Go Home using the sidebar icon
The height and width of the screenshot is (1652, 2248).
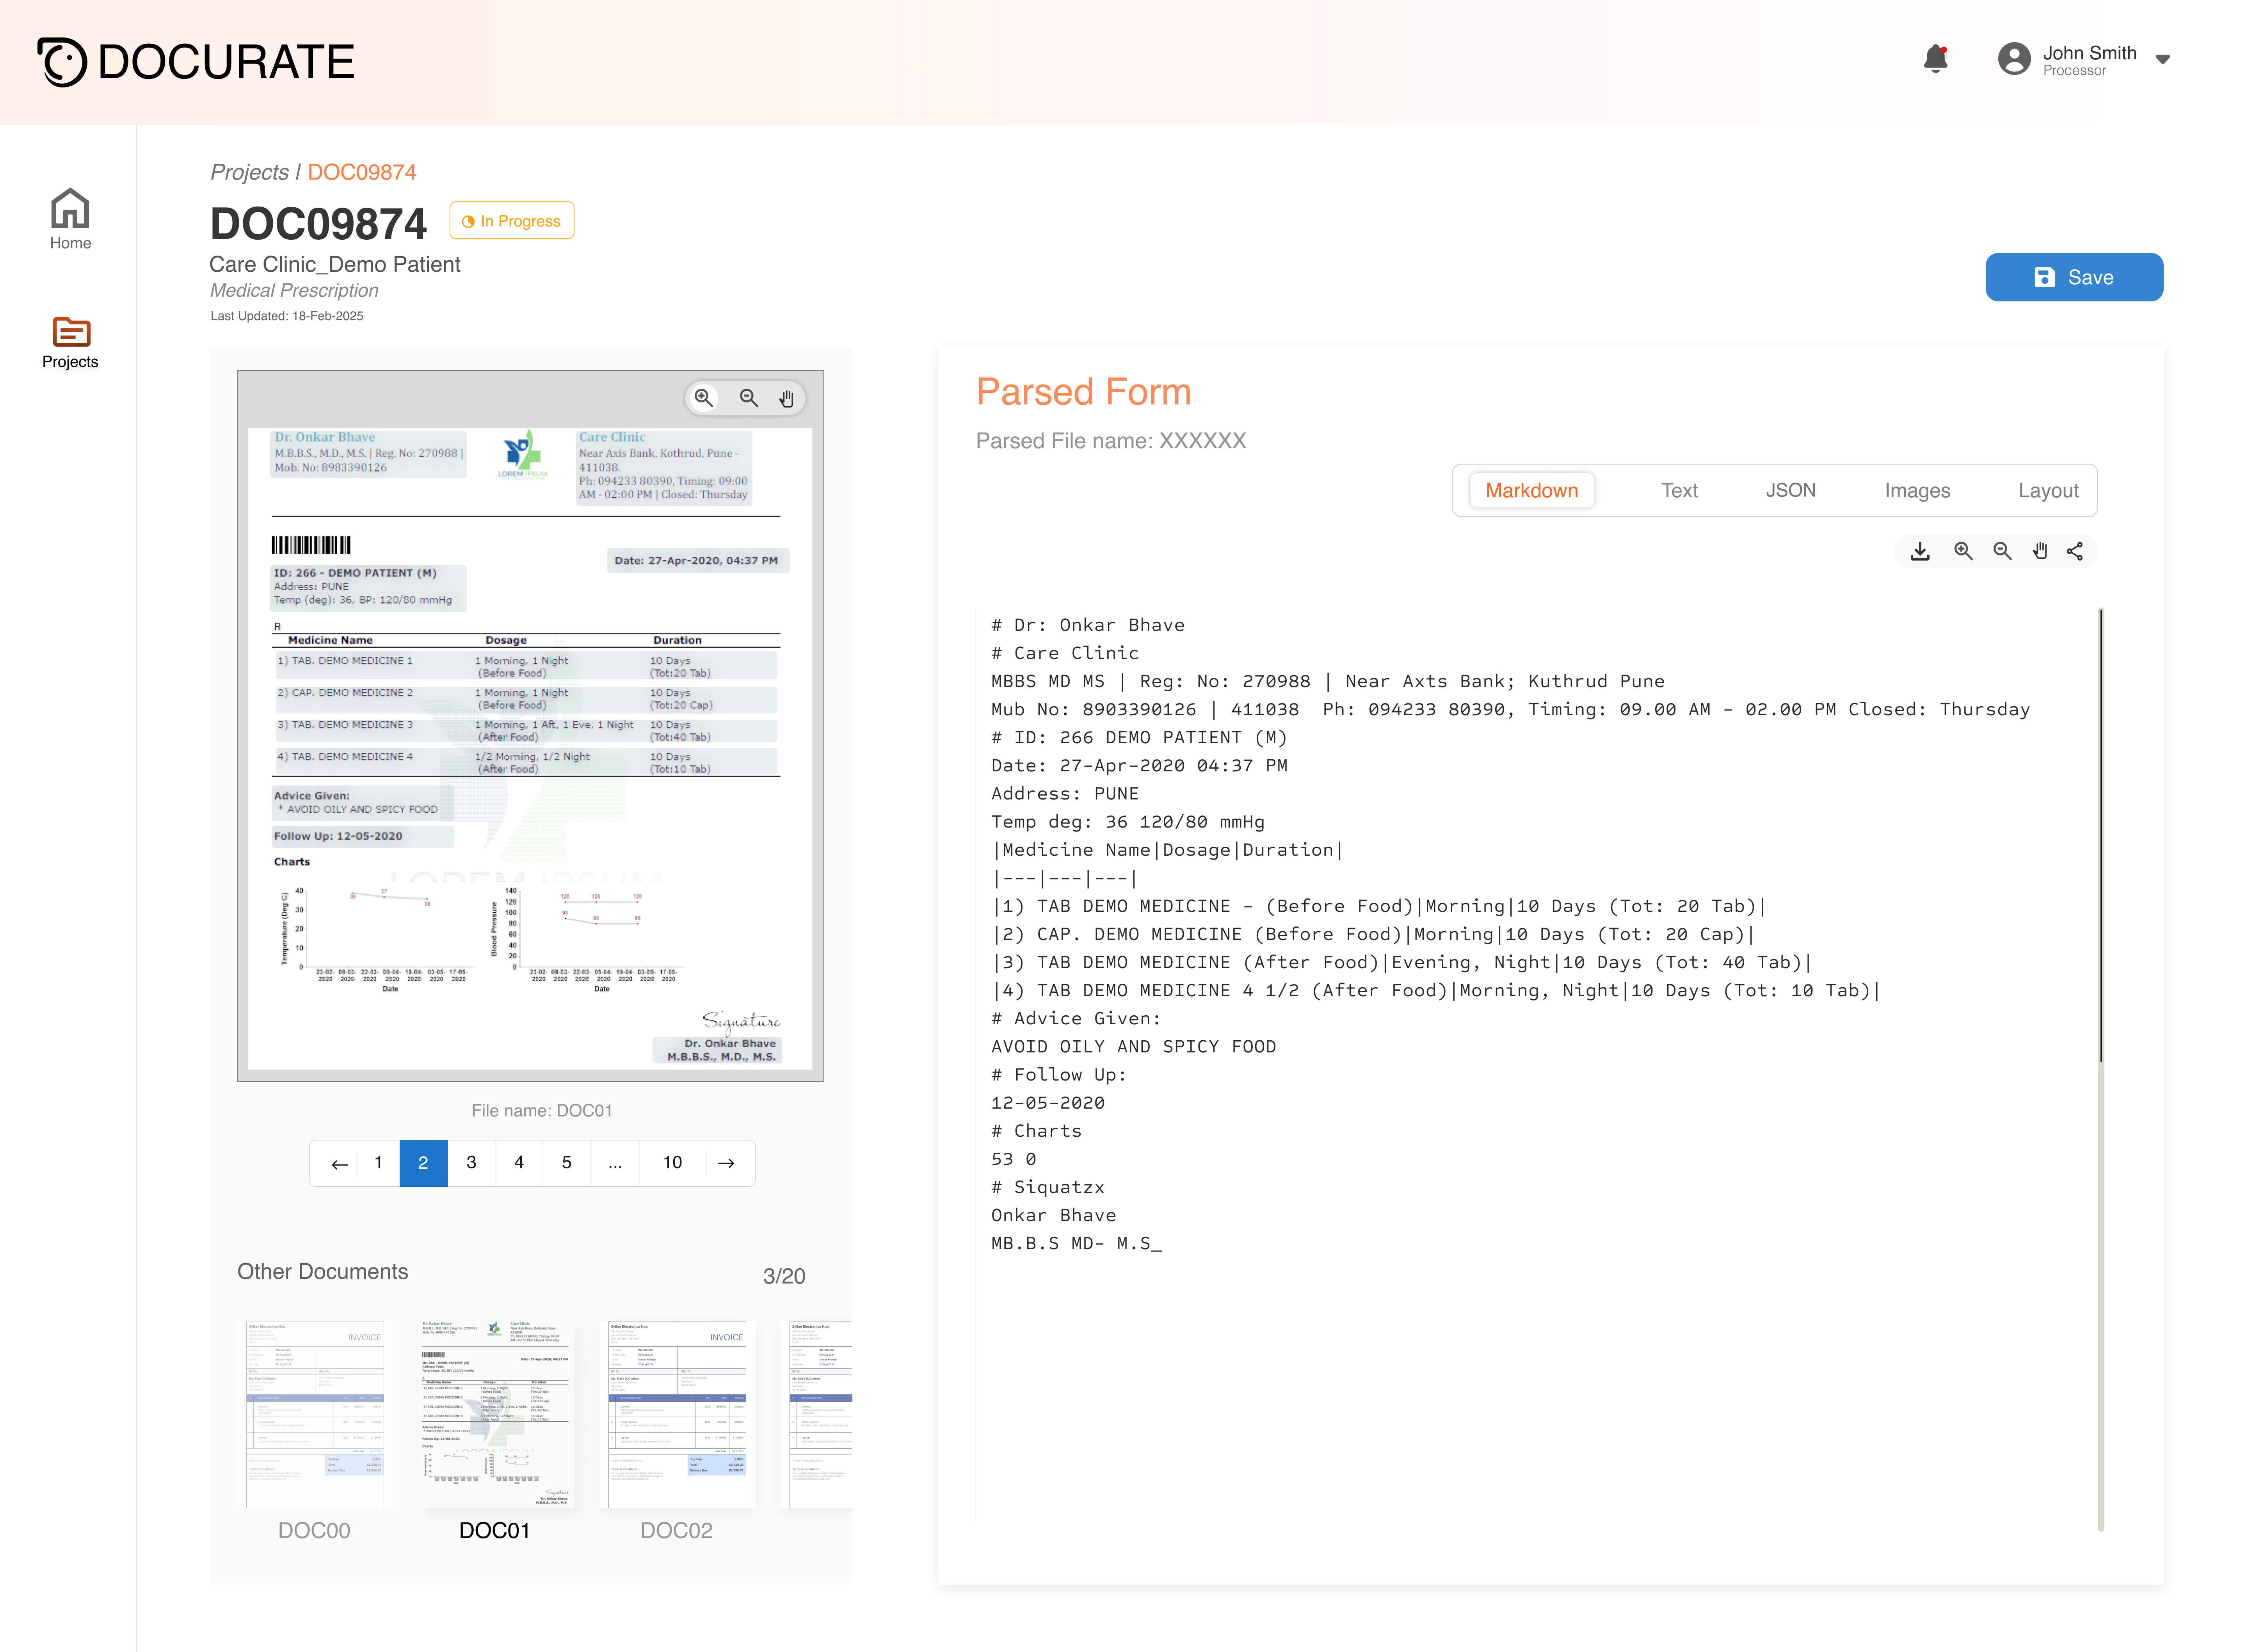[69, 219]
